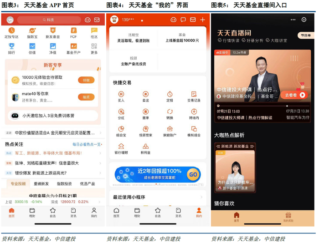
Task: Click chat bubble icon in 我的 header
Action: (183, 20)
